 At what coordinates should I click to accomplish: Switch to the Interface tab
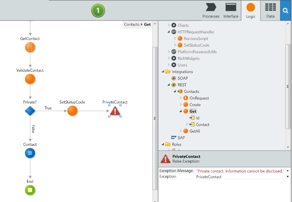point(231,11)
